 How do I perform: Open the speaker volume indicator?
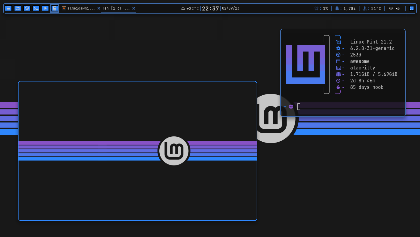[x=397, y=9]
